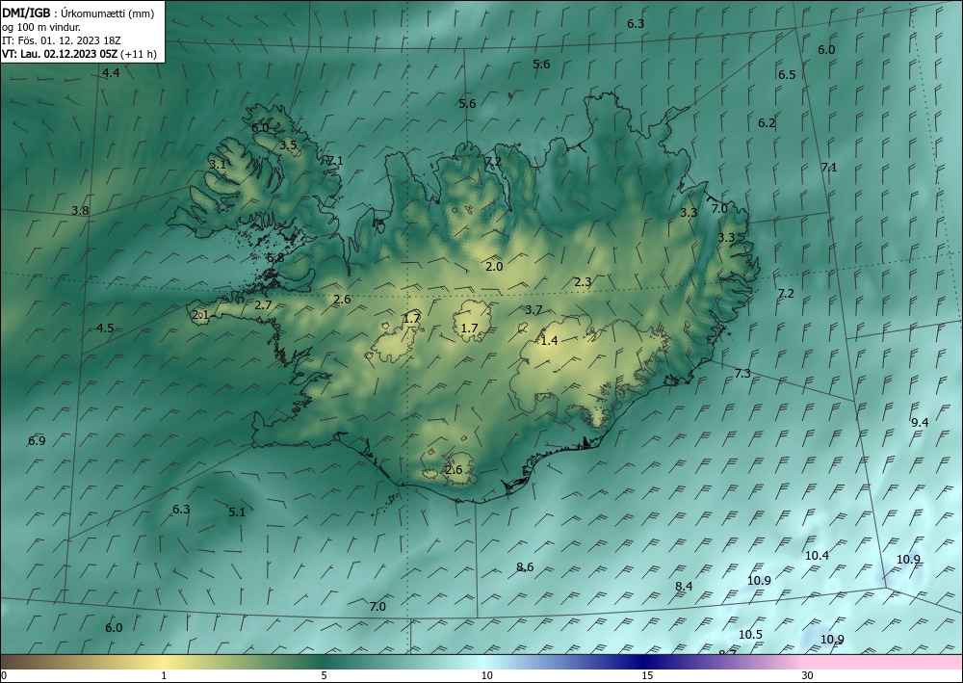Click the DMI/IGB Úrkomumætti (mm) title text
This screenshot has width=963, height=683.
point(77,13)
